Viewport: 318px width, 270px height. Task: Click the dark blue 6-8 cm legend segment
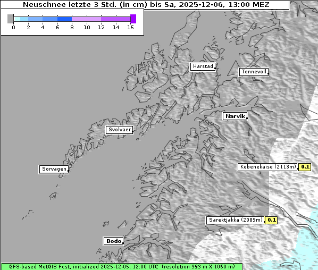tap(65, 19)
